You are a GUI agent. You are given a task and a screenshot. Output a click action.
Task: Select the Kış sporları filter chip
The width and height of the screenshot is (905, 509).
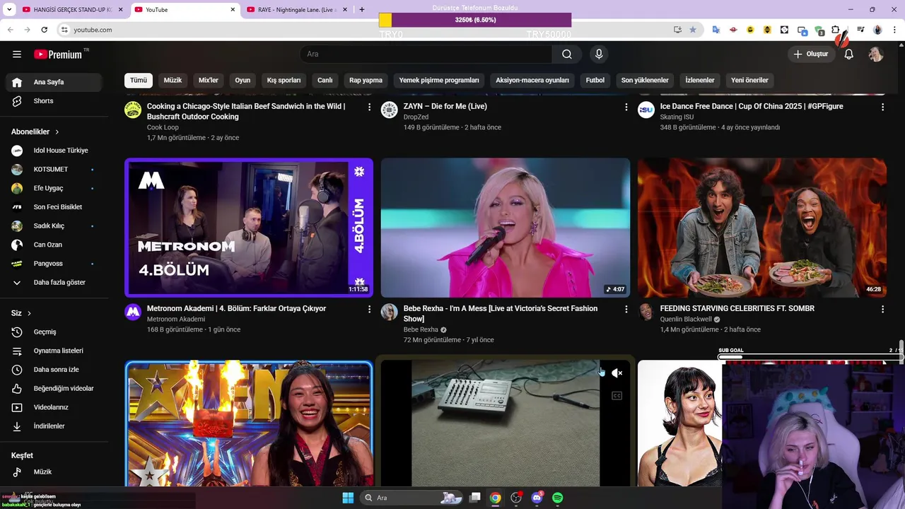coord(284,80)
